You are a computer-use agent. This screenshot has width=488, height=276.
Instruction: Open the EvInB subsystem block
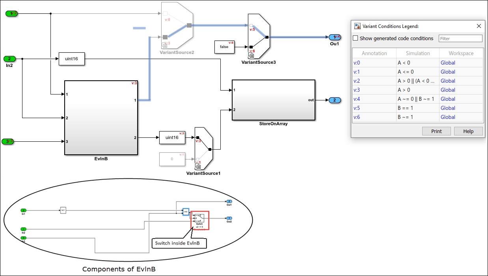(x=101, y=118)
